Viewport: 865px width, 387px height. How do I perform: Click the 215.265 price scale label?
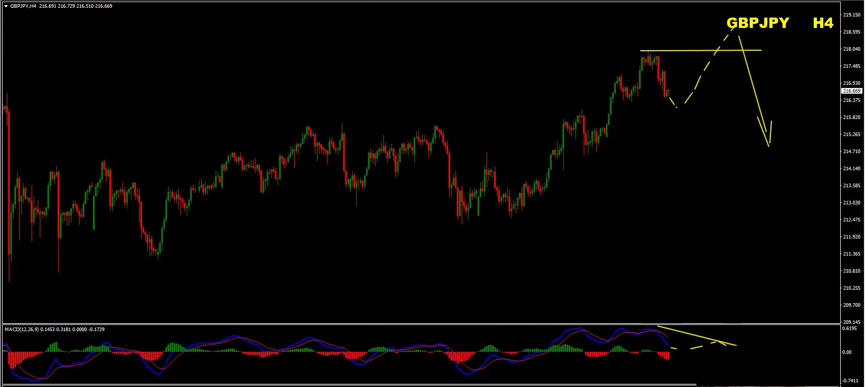click(x=852, y=135)
